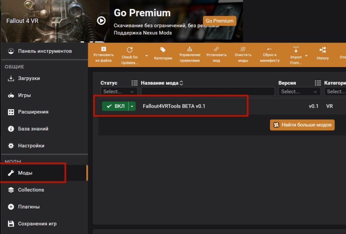Toggle column list icon next to Версия
This screenshot has height=234, width=346.
pyautogui.click(x=318, y=83)
